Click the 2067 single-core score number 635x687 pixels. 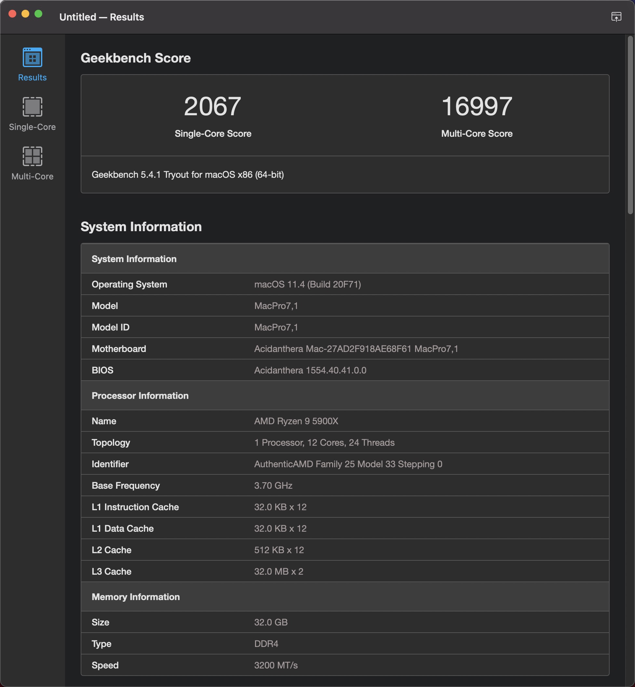212,106
